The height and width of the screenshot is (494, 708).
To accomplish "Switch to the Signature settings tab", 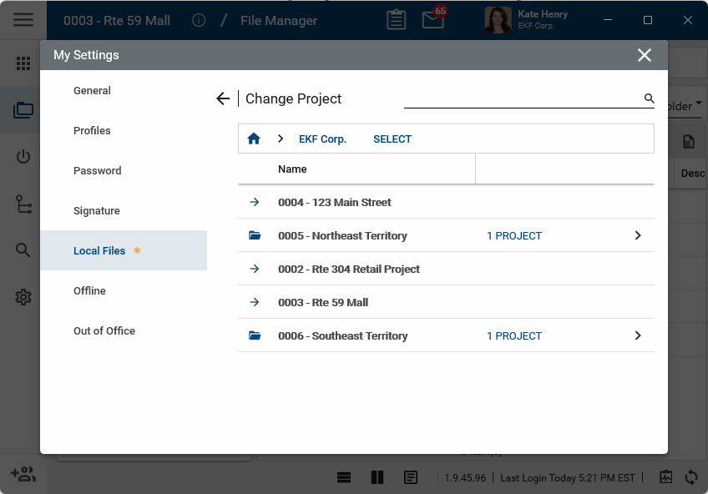I will tap(97, 211).
